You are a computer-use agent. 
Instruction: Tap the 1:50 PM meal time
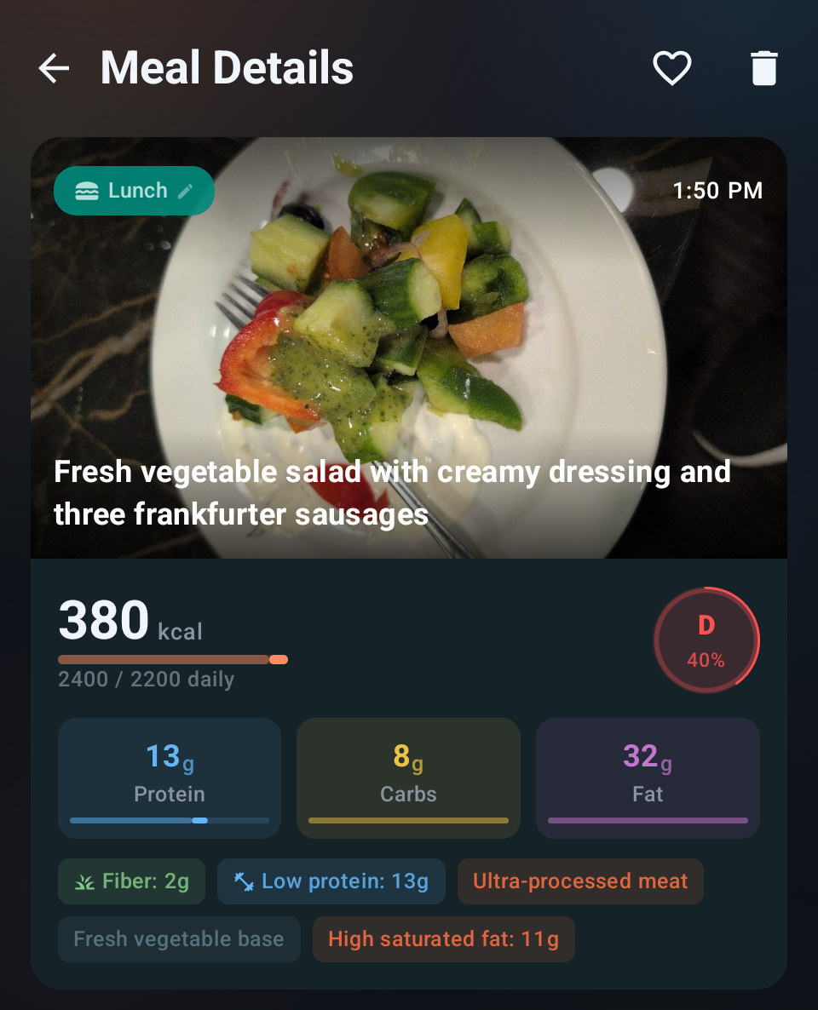point(717,191)
